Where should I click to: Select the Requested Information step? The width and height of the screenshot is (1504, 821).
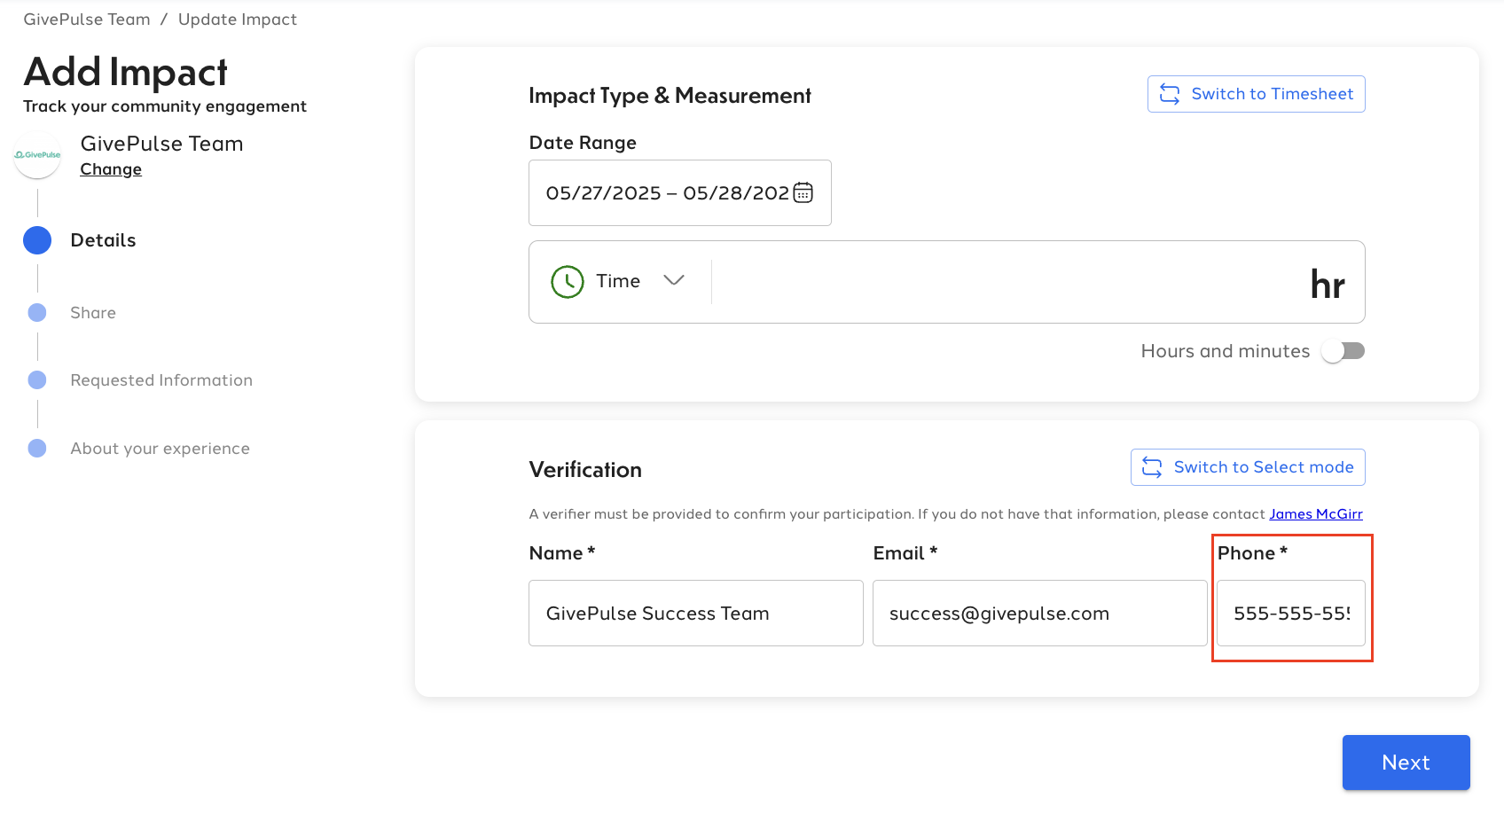pos(161,380)
